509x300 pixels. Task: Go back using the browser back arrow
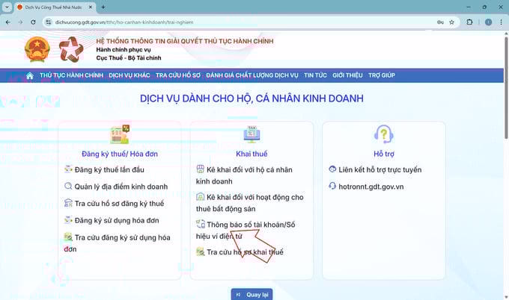point(7,22)
